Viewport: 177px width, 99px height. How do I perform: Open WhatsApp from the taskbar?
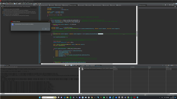pos(131,97)
